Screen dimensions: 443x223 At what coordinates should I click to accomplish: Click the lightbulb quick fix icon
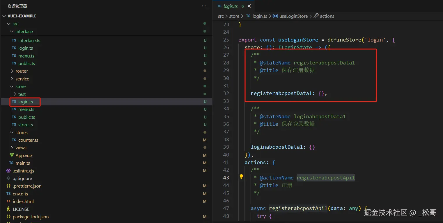[x=241, y=177]
